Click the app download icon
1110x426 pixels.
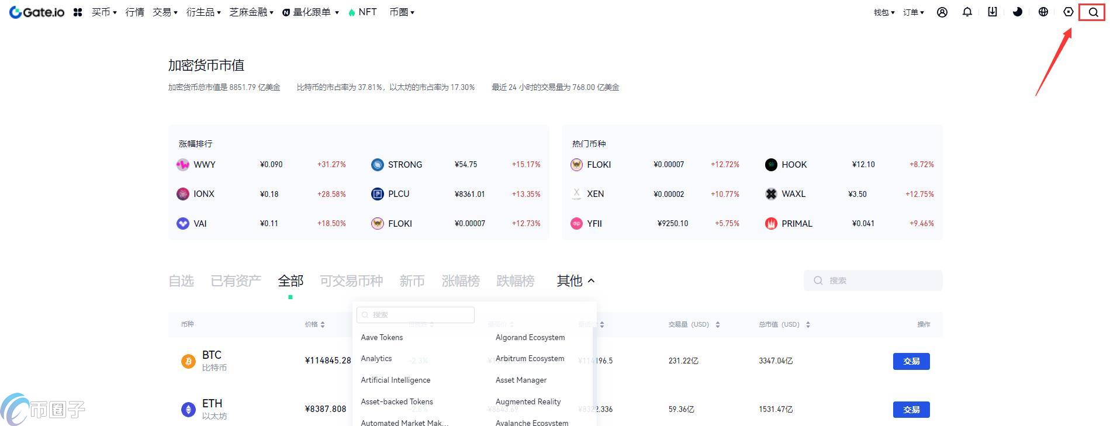click(993, 12)
